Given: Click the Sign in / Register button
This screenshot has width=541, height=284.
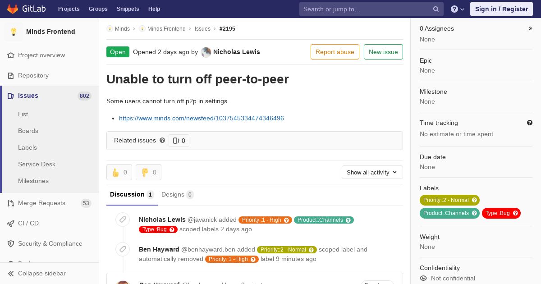Looking at the screenshot, I should pos(501,9).
